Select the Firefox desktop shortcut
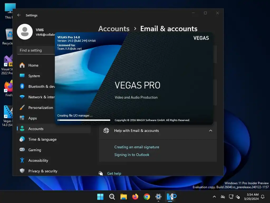This screenshot has width=270, height=203. point(8,88)
